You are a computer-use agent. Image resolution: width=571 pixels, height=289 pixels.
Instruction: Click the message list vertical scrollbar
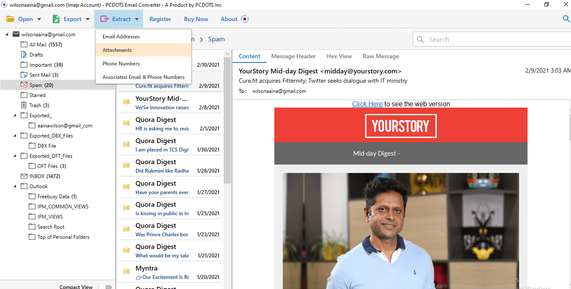(x=227, y=120)
